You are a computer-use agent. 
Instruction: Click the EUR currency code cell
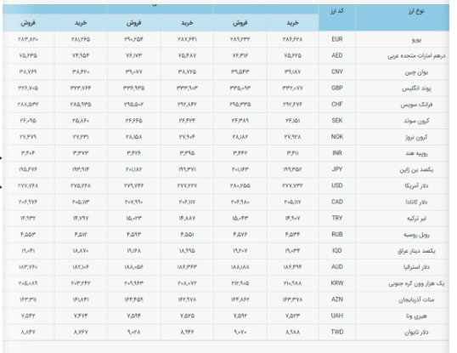[337, 39]
